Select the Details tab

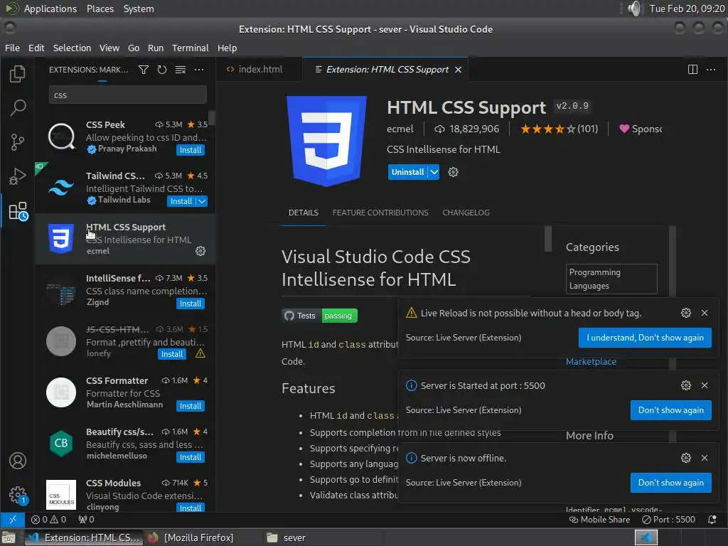(303, 213)
